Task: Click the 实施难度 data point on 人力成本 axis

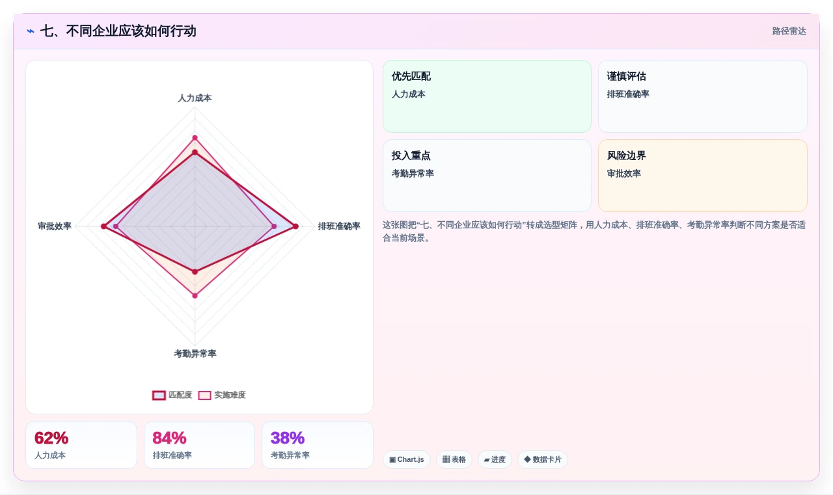Action: click(x=195, y=138)
